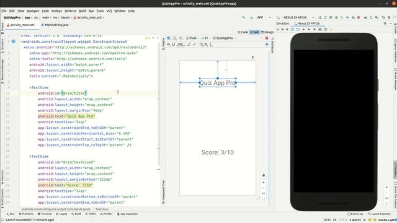Screen dimensions: 397x223
Task: Open the API 31 version dropdown
Action: [205, 38]
